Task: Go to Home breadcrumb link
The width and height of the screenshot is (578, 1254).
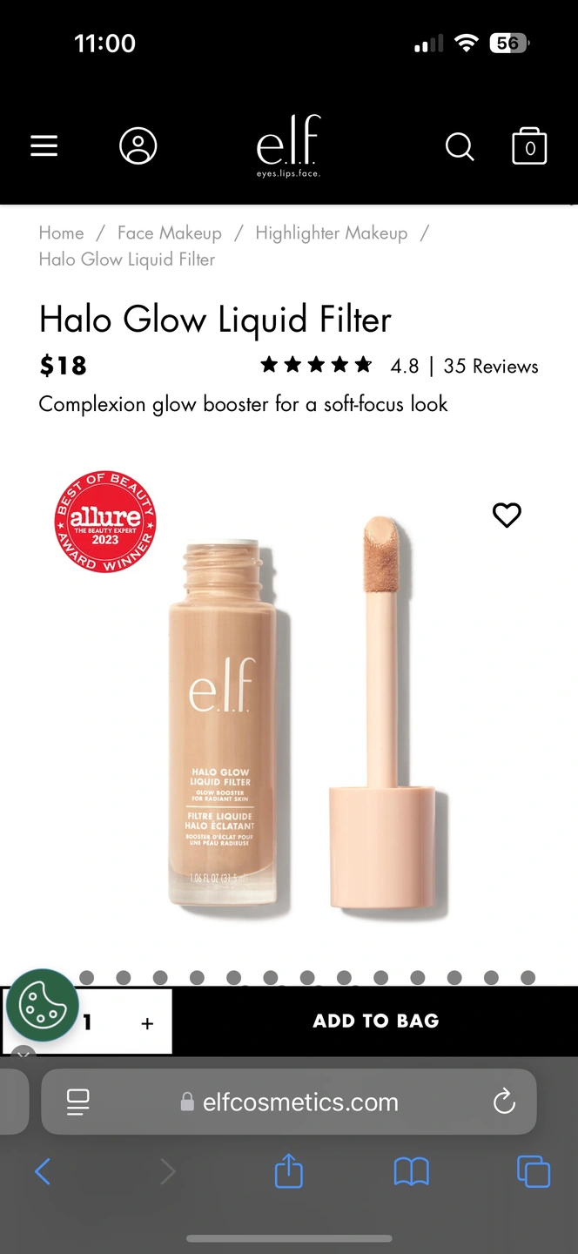Action: 61,233
